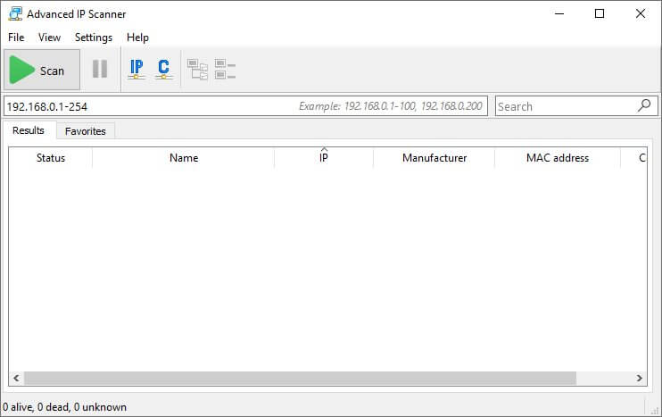Click the Advanced IP Scanner title icon
The image size is (662, 417).
(15, 13)
